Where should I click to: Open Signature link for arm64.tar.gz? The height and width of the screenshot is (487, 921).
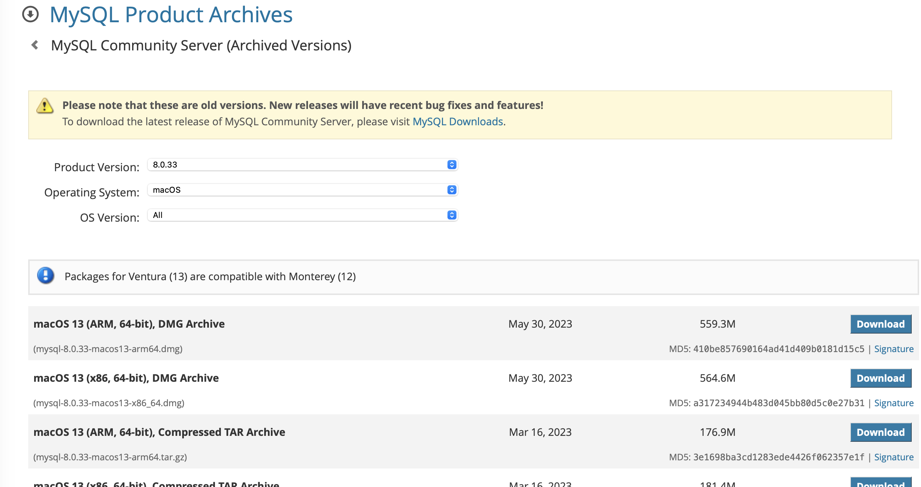894,457
